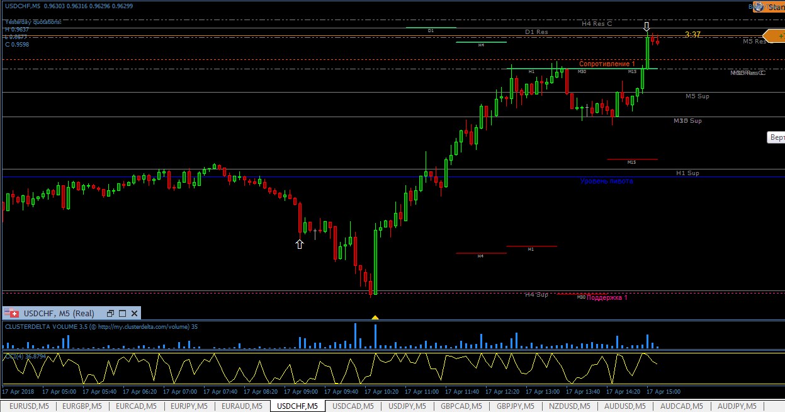Screen dimensions: 785x412
Task: Click the USD/CHF flag icon in chart title
Action: (13, 313)
